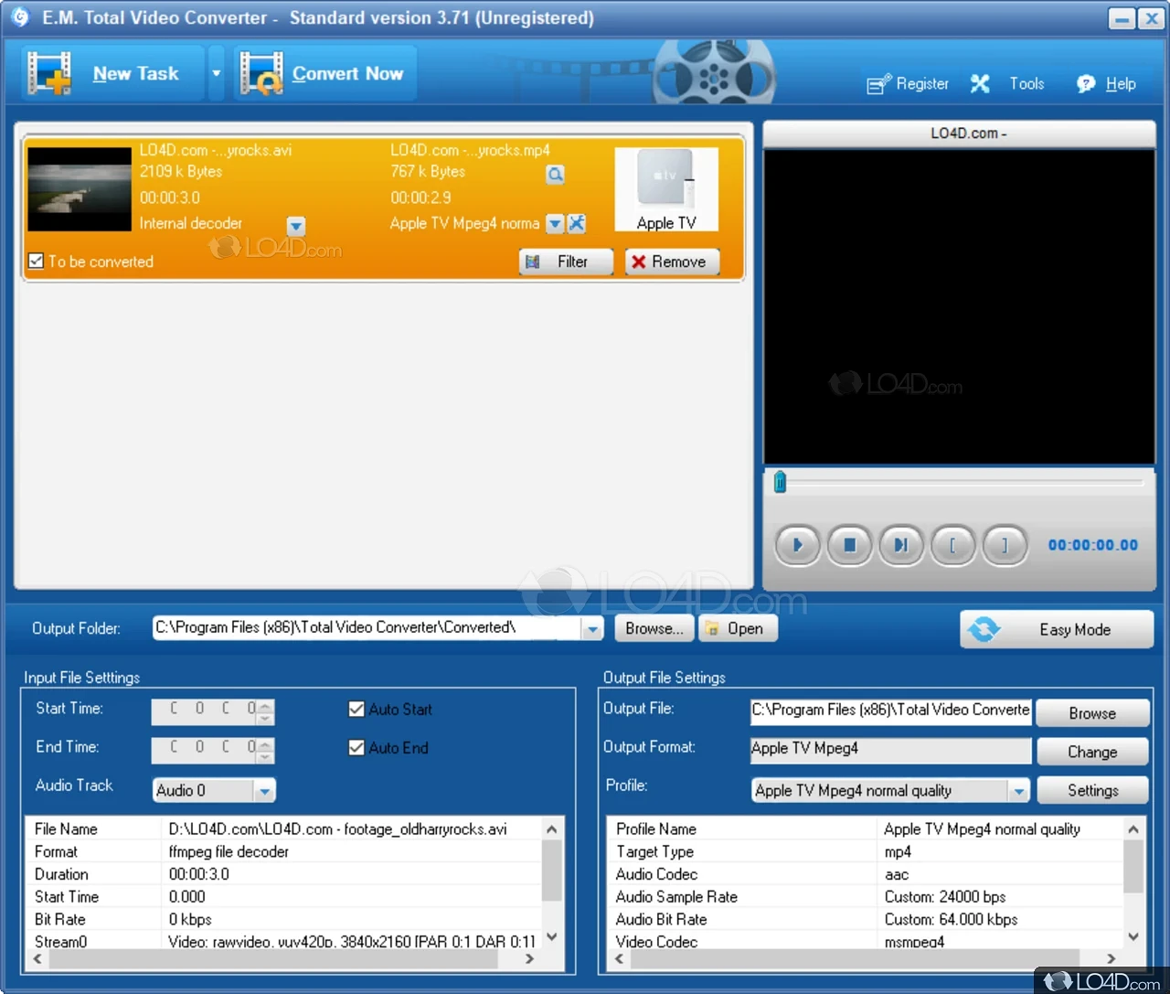This screenshot has height=994, width=1170.
Task: Expand the Apple TV Mpeg4 profile arrow in task
Action: coord(555,223)
